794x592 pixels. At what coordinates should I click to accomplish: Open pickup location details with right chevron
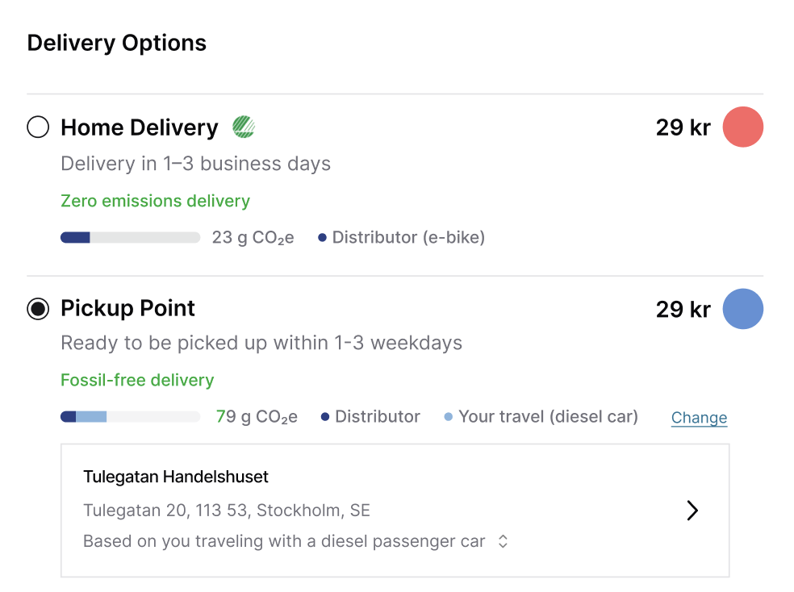point(692,511)
